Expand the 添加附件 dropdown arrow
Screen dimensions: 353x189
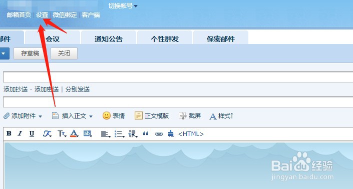(x=40, y=116)
